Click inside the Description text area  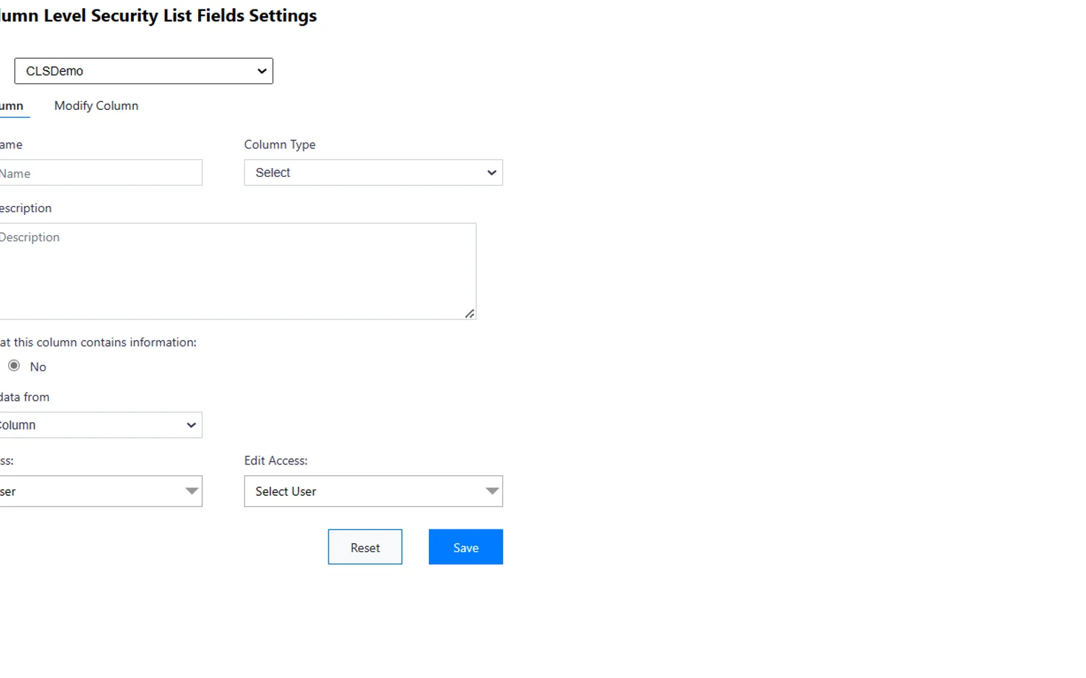pyautogui.click(x=238, y=271)
